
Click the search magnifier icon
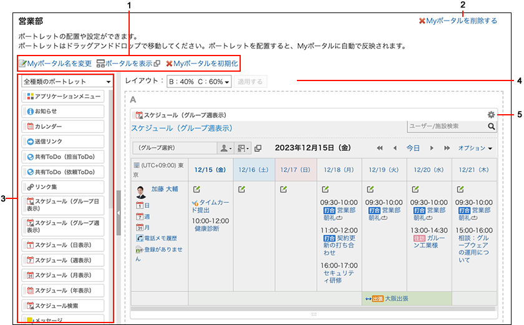click(x=492, y=127)
